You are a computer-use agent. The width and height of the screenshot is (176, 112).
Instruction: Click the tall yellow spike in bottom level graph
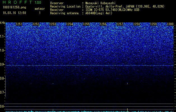click(x=127, y=110)
